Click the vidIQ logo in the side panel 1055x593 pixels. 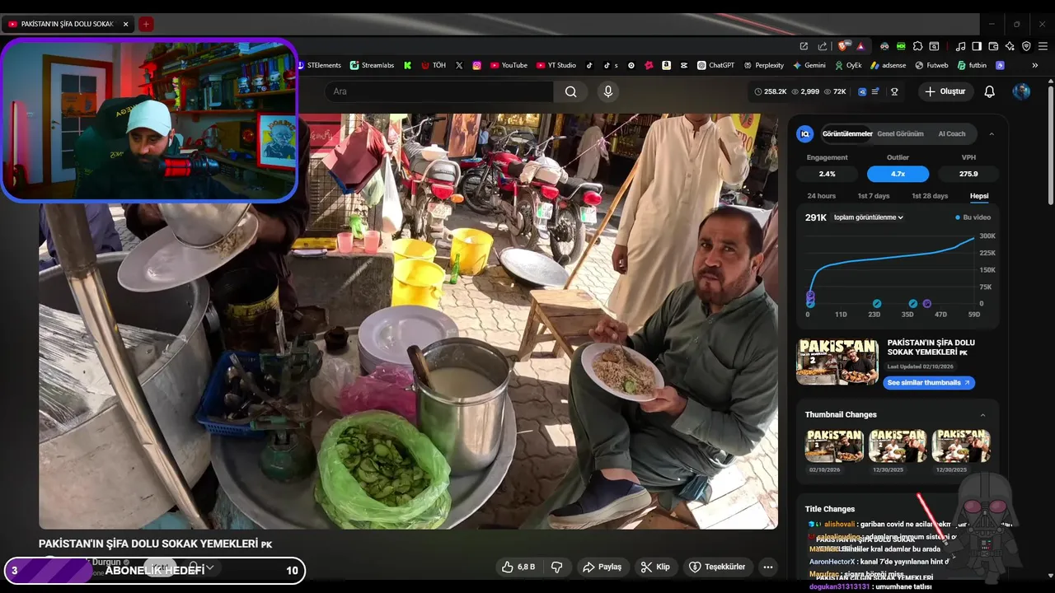coord(805,133)
